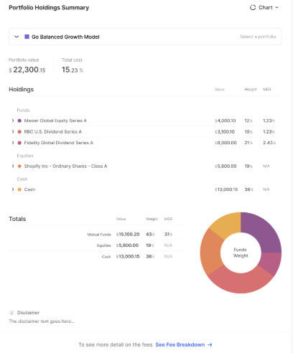Expand the RBC U.S. Dividend Series A row
This screenshot has width=293, height=353.
tap(13, 131)
